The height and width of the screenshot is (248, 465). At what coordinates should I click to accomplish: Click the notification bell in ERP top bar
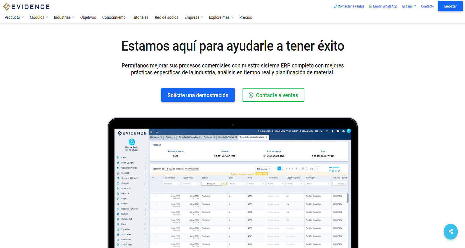[x=332, y=131]
